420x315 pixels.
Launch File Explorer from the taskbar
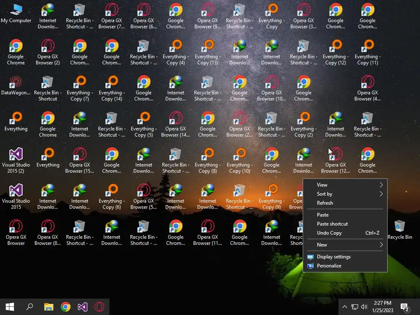tap(49, 307)
